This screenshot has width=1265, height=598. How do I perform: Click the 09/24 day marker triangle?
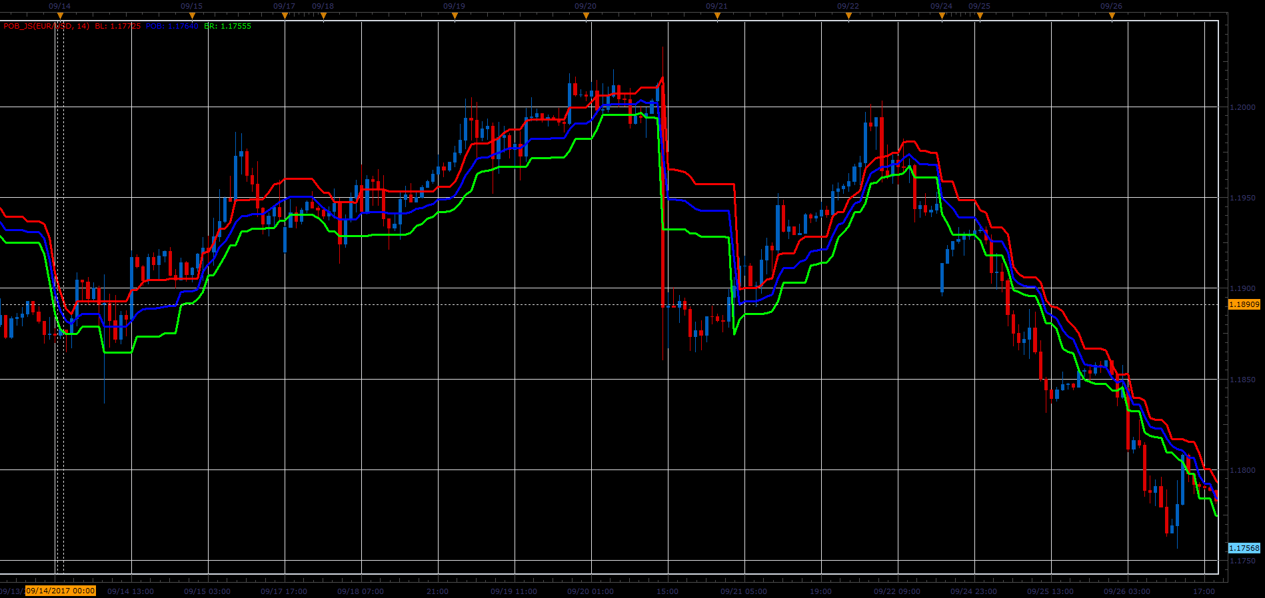pos(942,15)
